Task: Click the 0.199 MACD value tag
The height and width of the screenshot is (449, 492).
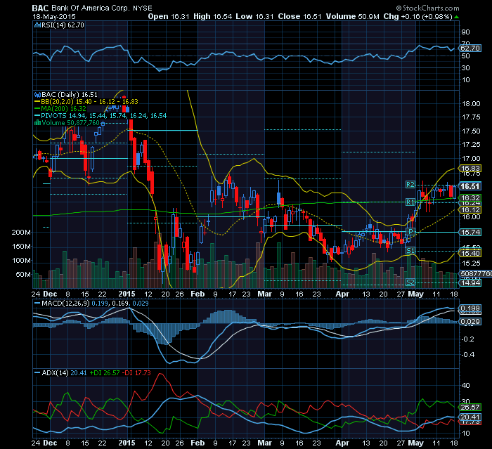Action: [x=470, y=308]
